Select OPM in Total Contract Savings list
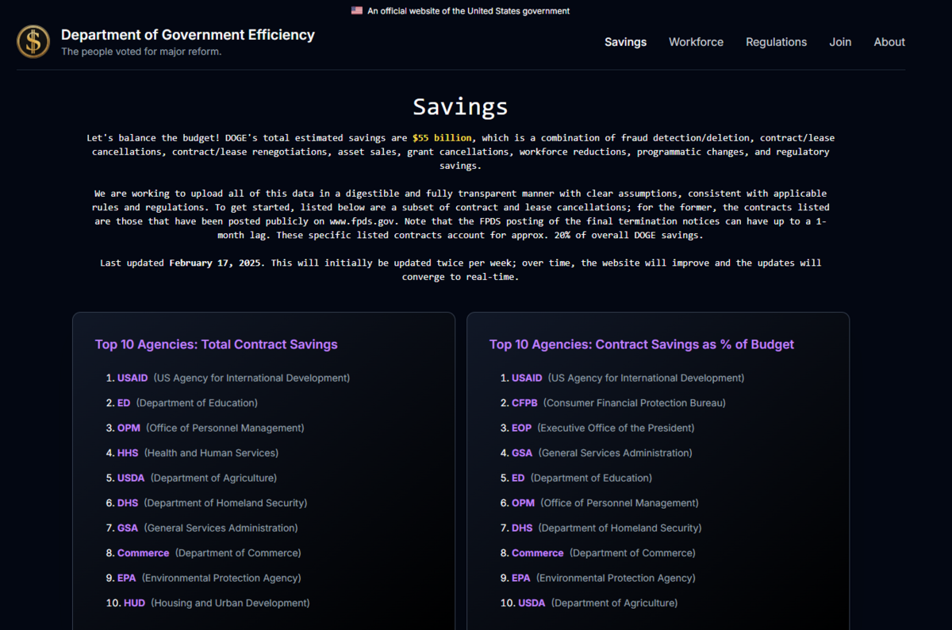Viewport: 952px width, 630px height. [129, 428]
